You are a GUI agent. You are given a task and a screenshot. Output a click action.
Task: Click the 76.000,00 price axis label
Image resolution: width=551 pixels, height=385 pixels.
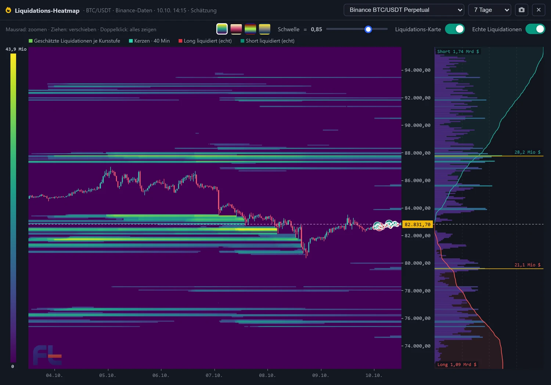417,318
